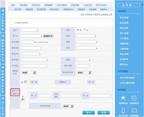This screenshot has width=144, height=117.
Task: Click the headset online support icon
Action: pos(123,98)
